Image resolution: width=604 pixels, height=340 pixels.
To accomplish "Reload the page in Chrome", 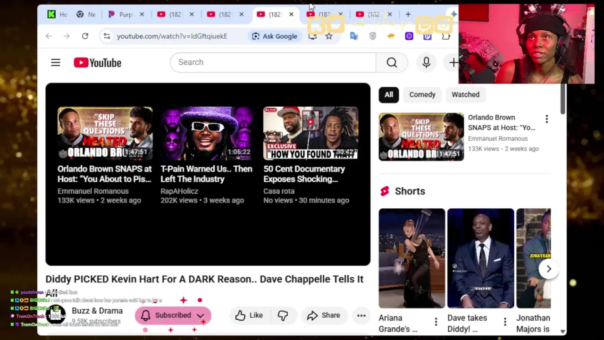I will click(x=85, y=36).
